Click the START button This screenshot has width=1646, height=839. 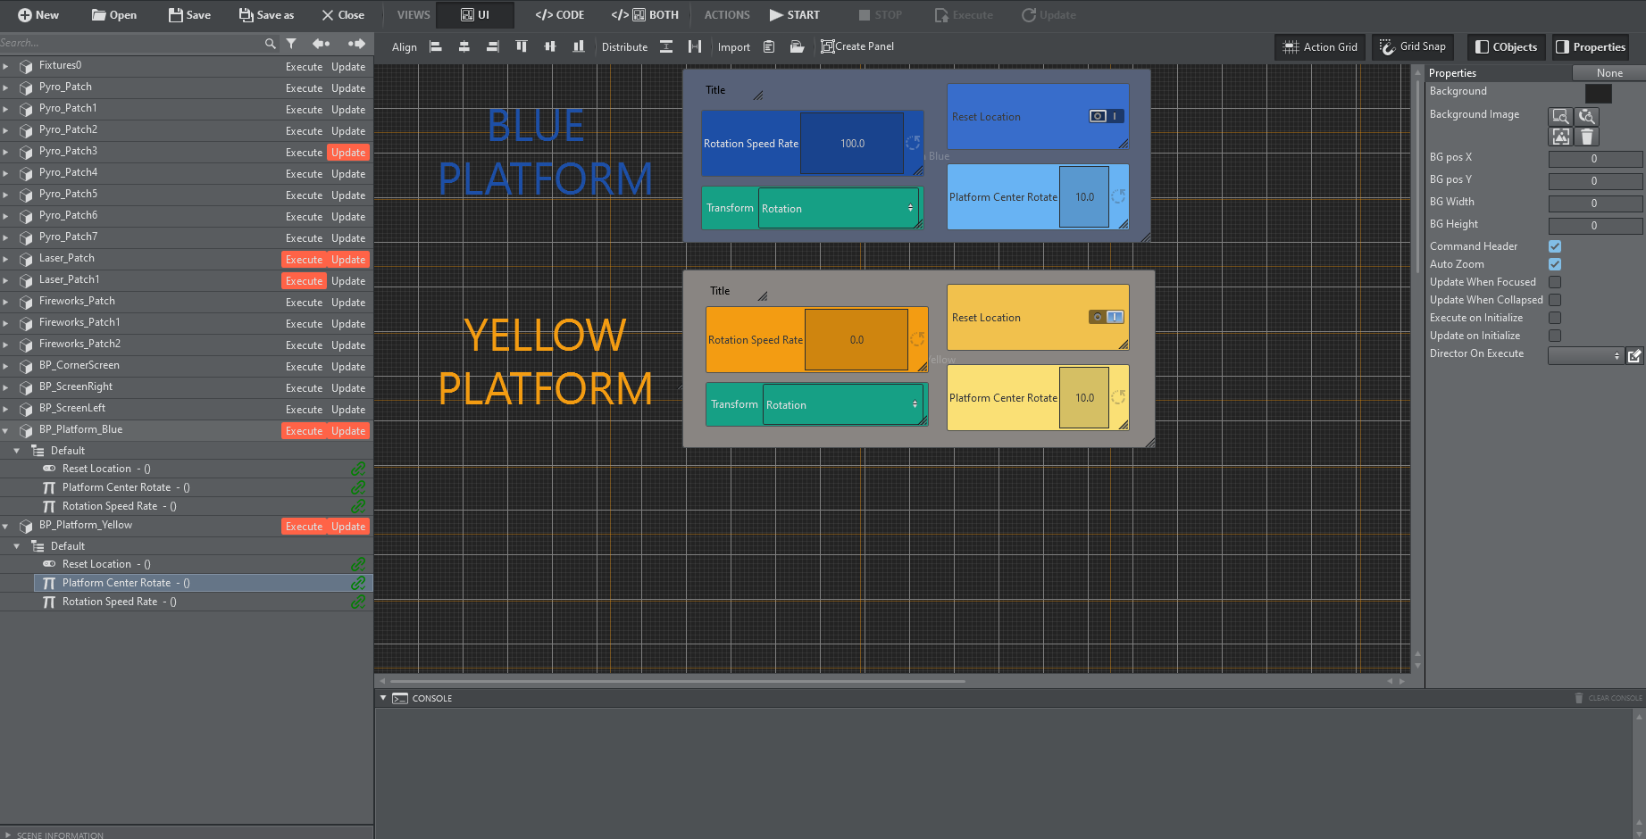pos(794,15)
